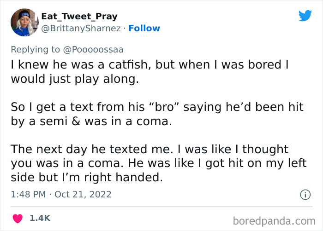The height and width of the screenshot is (231, 323).
Task: Like the tweet with the heart icon
Action: [18, 218]
